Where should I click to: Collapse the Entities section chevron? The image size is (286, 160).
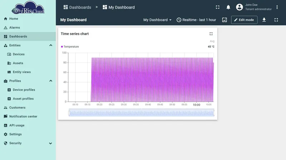pyautogui.click(x=51, y=46)
